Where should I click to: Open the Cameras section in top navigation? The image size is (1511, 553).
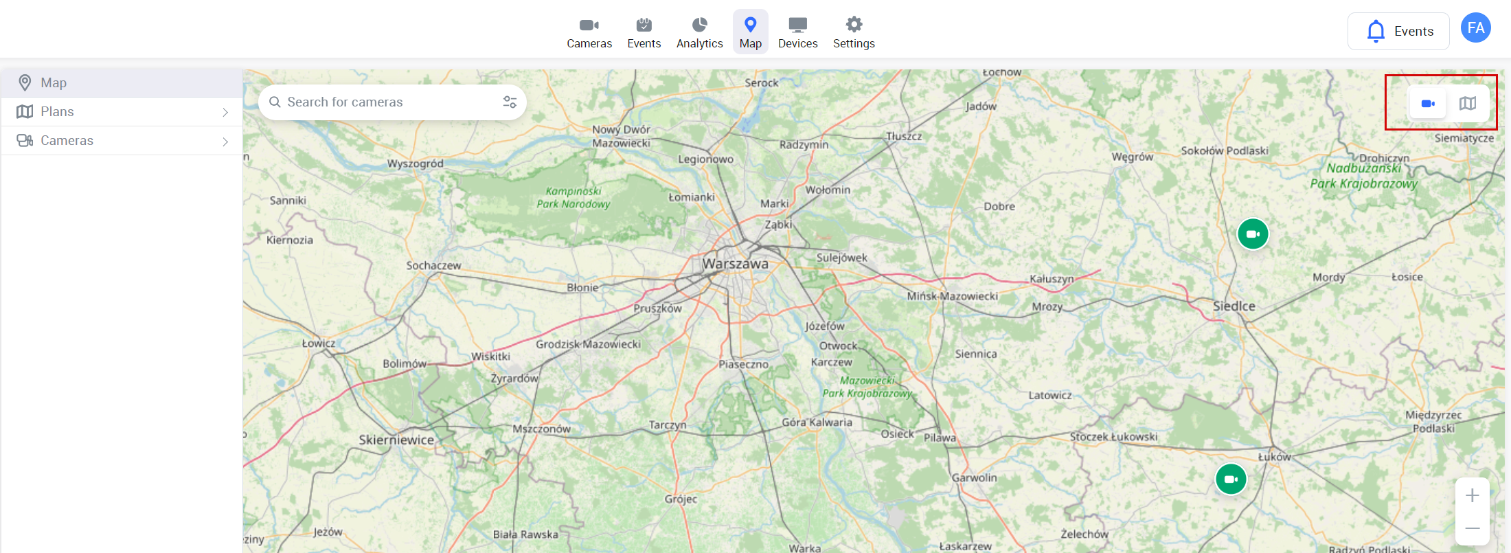pos(589,32)
